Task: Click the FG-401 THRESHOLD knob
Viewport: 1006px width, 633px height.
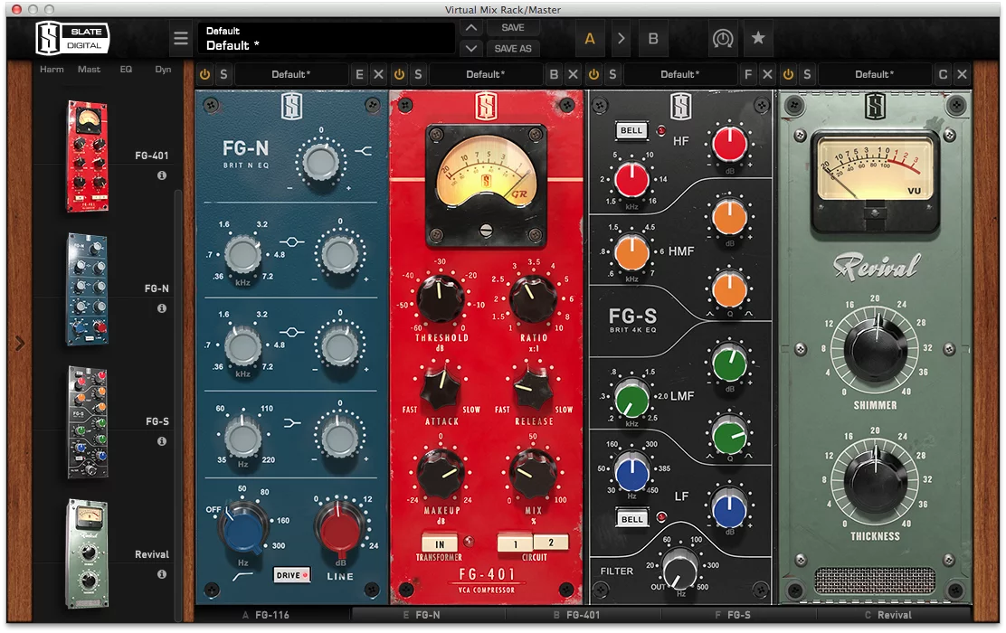Action: coord(440,298)
